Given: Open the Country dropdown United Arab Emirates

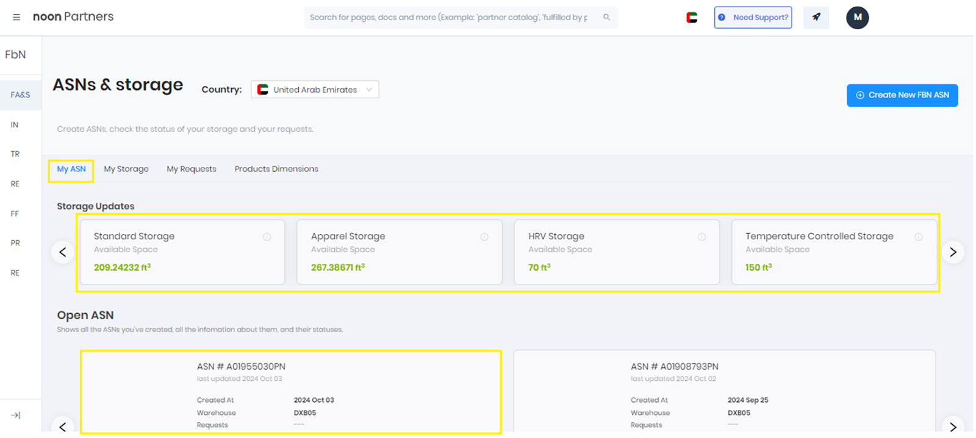Looking at the screenshot, I should (315, 90).
